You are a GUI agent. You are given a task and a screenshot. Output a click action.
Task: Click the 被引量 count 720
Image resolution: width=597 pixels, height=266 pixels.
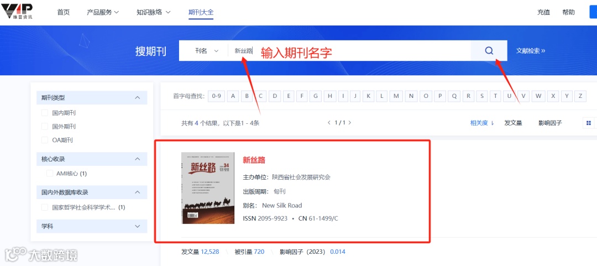[259, 252]
